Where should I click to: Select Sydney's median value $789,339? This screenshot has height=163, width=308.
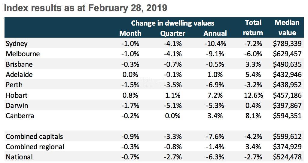(x=287, y=44)
